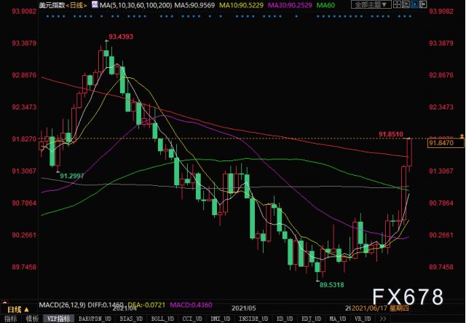Click the left axis value 92.8676
The width and height of the screenshot is (466, 323).
pos(24,75)
